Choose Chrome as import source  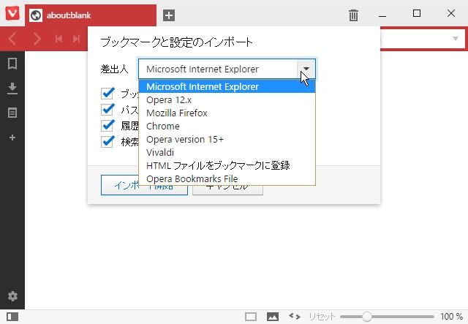[x=227, y=126]
